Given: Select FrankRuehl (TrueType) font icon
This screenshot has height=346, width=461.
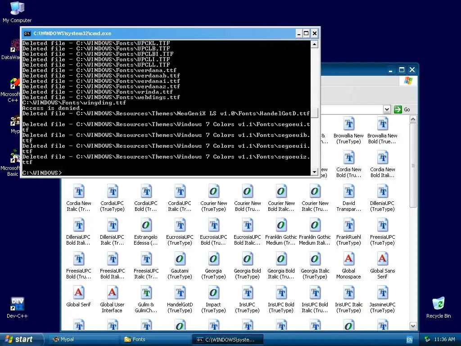Looking at the screenshot, I should [x=349, y=232].
